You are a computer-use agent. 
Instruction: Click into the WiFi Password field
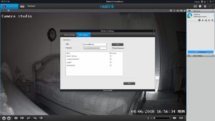(95, 48)
